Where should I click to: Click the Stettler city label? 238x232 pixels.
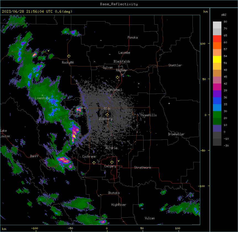coord(175,65)
